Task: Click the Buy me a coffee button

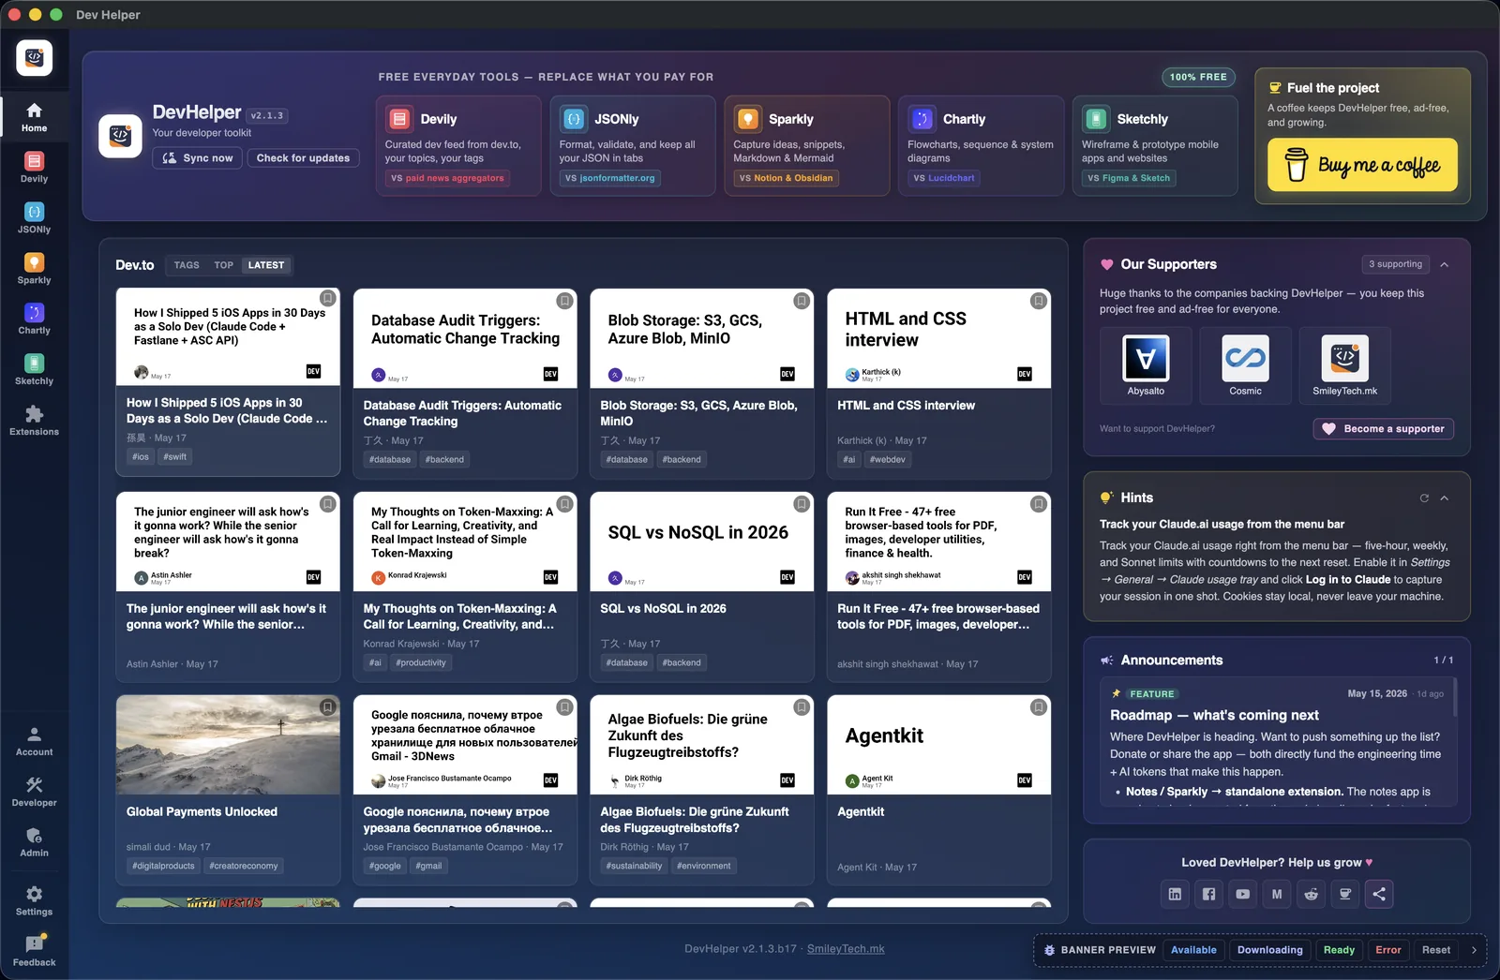Action: point(1362,165)
